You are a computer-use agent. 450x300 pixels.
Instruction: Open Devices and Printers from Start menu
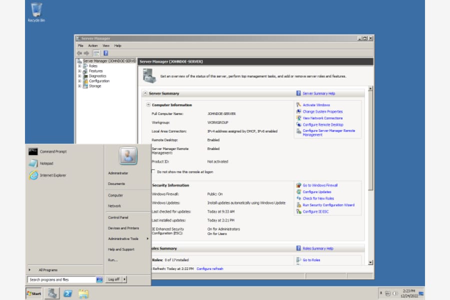point(123,228)
